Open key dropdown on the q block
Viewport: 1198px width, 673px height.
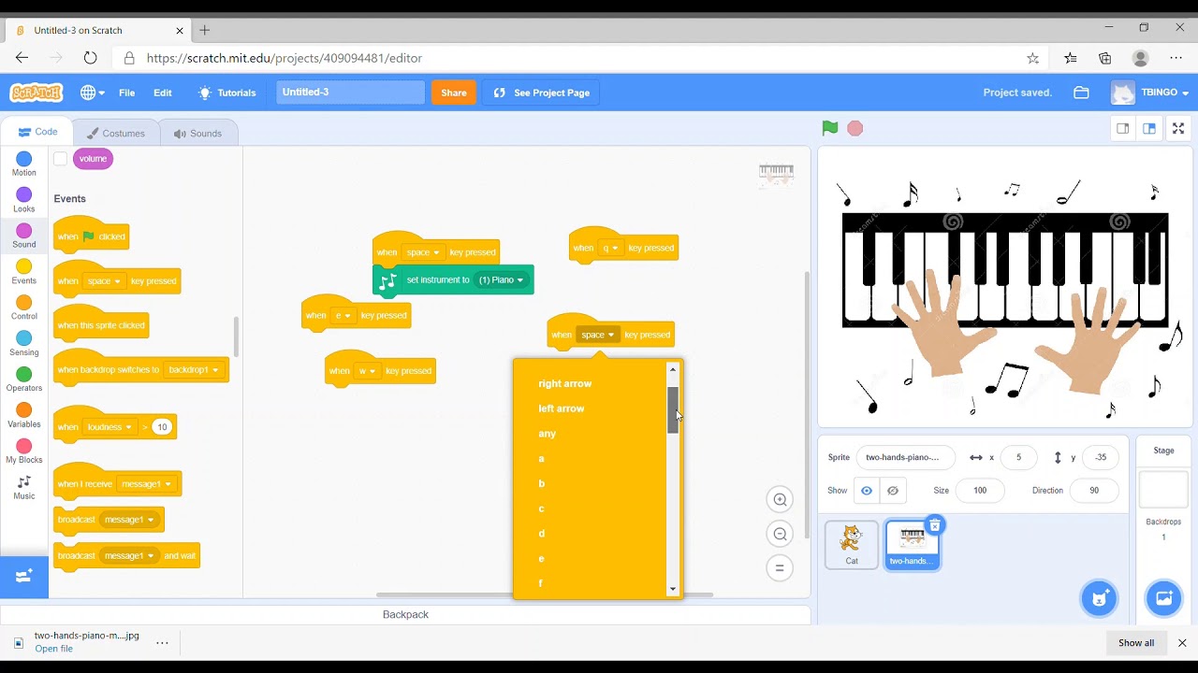610,248
